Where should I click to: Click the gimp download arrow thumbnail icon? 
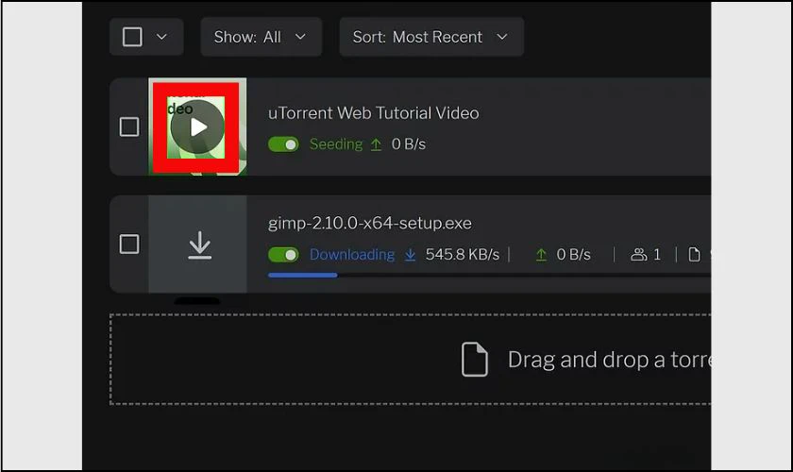[200, 244]
